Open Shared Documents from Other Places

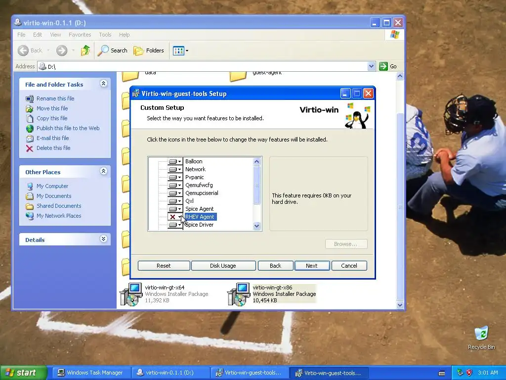click(59, 206)
